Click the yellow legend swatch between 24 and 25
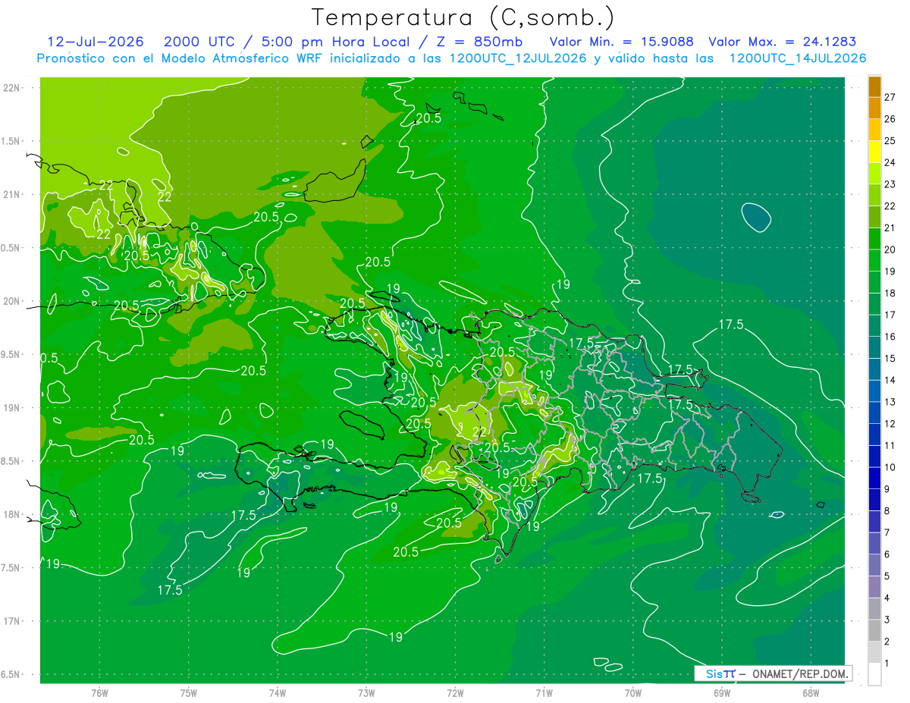Screen dimensions: 910x703 874,152
